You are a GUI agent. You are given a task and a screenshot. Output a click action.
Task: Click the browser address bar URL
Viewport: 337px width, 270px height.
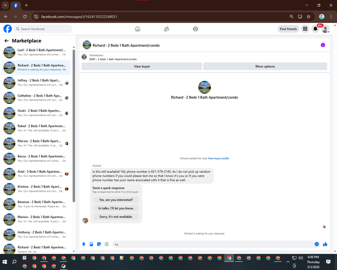(x=79, y=17)
